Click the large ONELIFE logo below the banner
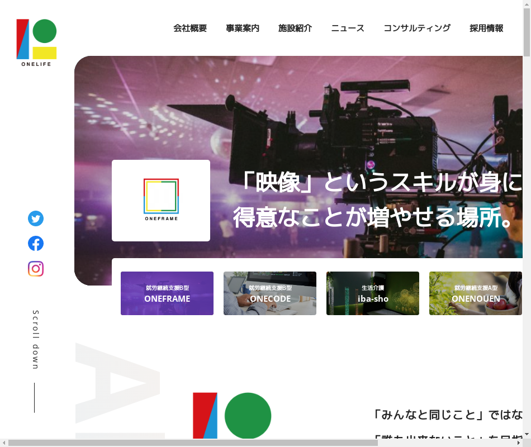 pyautogui.click(x=232, y=416)
